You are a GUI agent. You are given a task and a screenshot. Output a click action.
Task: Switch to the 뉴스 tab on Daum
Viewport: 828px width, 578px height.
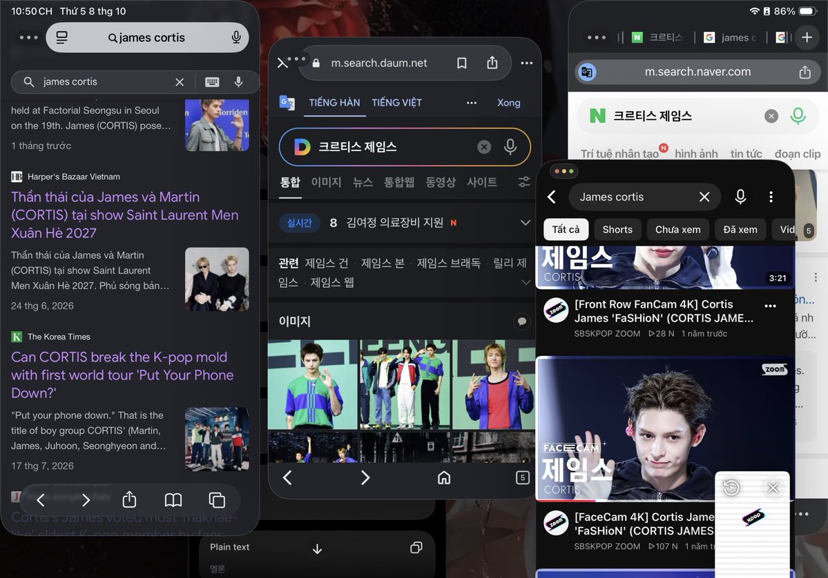[x=363, y=183]
